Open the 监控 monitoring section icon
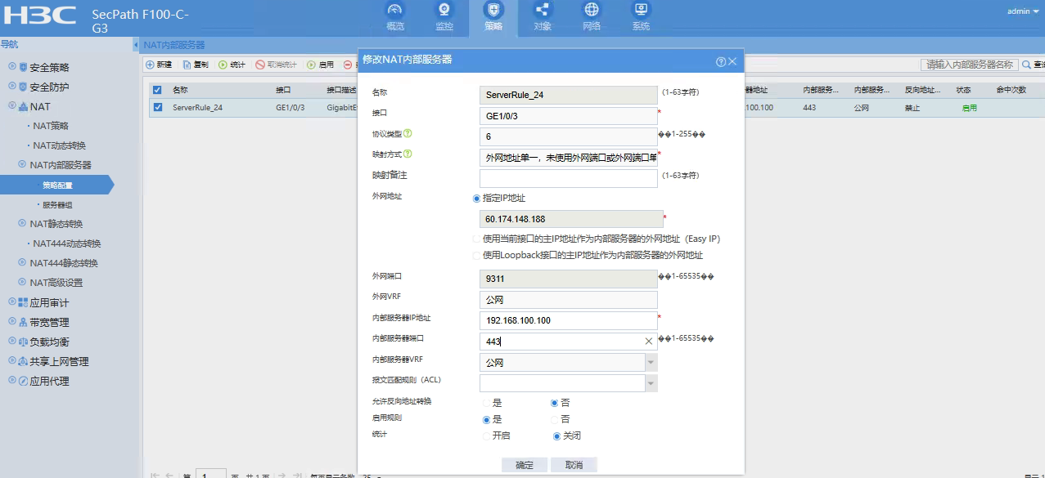Image resolution: width=1045 pixels, height=478 pixels. [444, 11]
